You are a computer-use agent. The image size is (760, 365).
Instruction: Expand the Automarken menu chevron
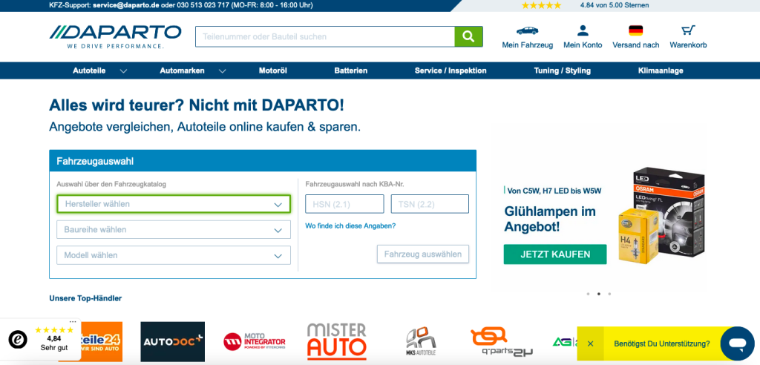(222, 70)
